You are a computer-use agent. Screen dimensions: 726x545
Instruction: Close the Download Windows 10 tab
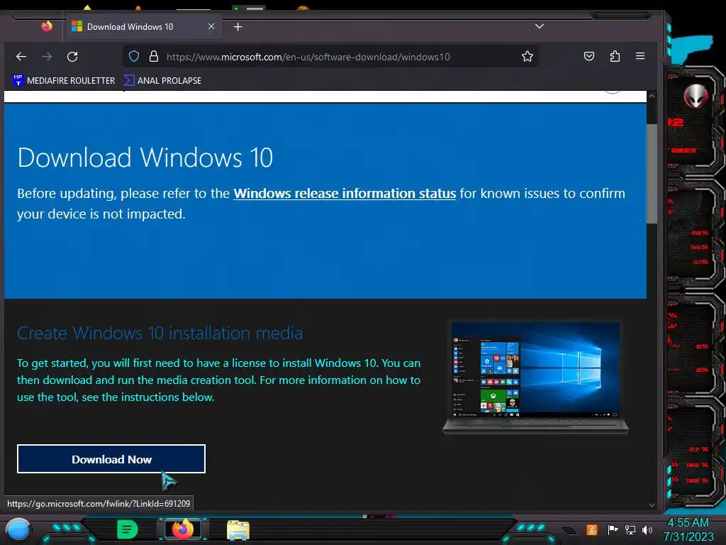(211, 26)
